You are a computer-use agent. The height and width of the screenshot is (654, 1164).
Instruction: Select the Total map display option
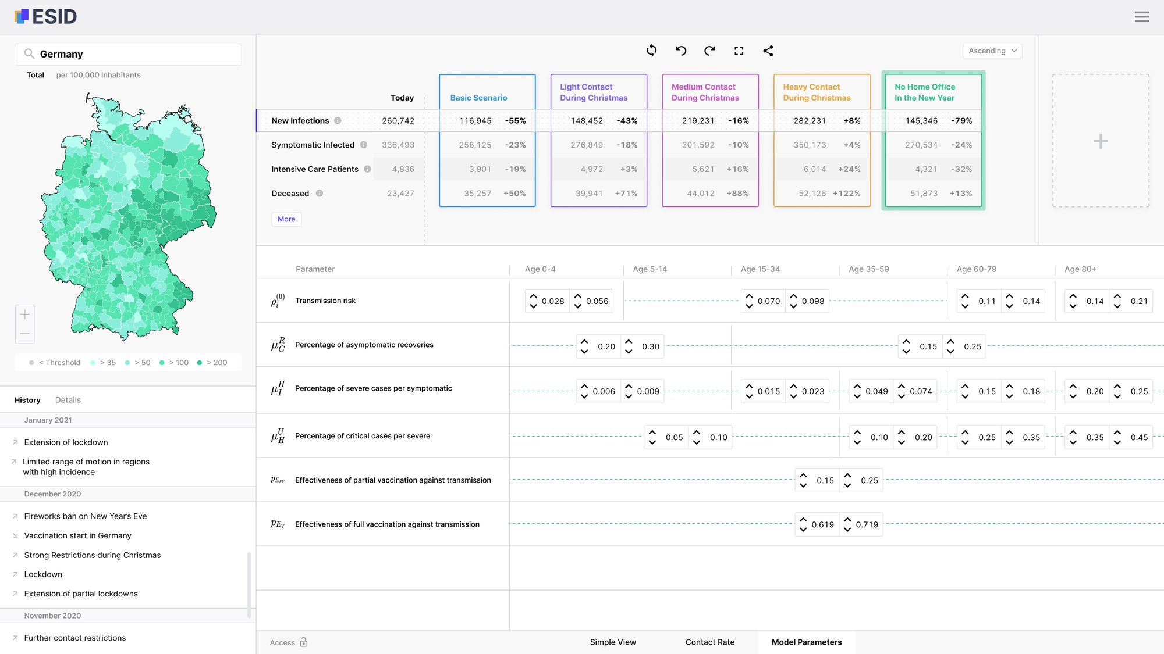(x=35, y=75)
